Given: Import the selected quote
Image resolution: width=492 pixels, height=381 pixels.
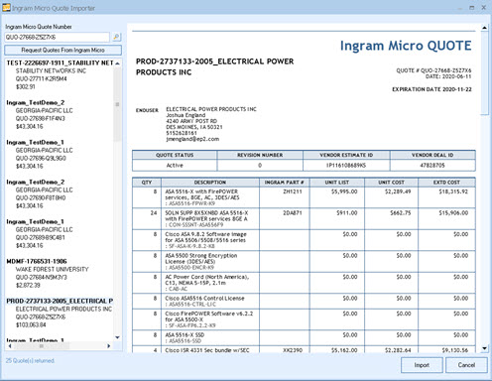Looking at the screenshot, I should pos(422,365).
